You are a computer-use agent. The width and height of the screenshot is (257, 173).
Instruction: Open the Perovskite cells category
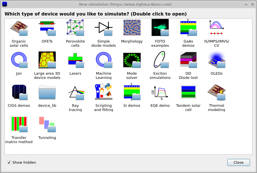coord(75,27)
